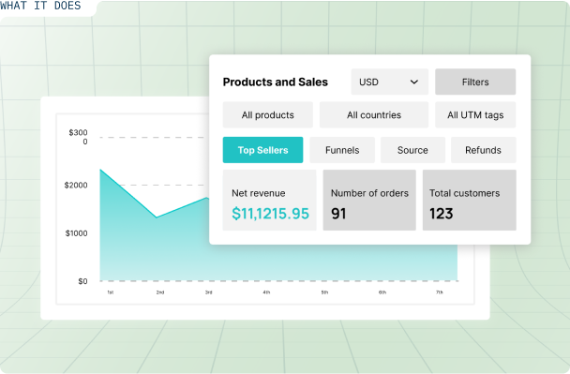Switch to the Top Sellers tab
Image resolution: width=570 pixels, height=374 pixels.
point(262,150)
